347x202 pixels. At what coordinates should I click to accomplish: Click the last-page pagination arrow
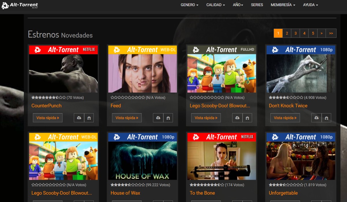click(331, 33)
